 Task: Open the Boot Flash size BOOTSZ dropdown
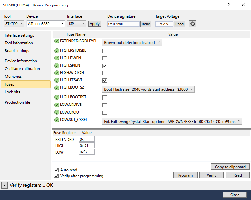point(149,89)
